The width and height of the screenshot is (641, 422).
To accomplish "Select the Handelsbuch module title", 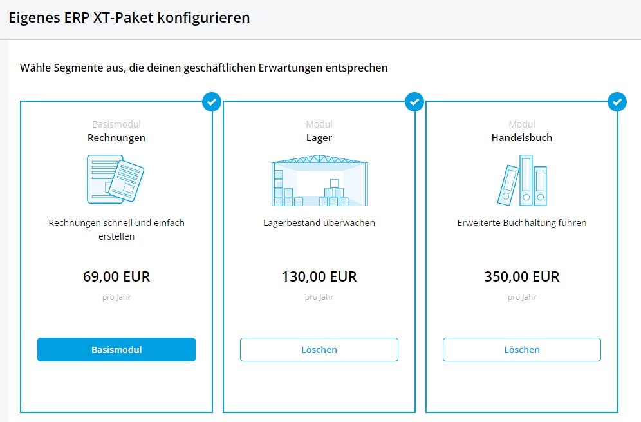I will point(522,138).
